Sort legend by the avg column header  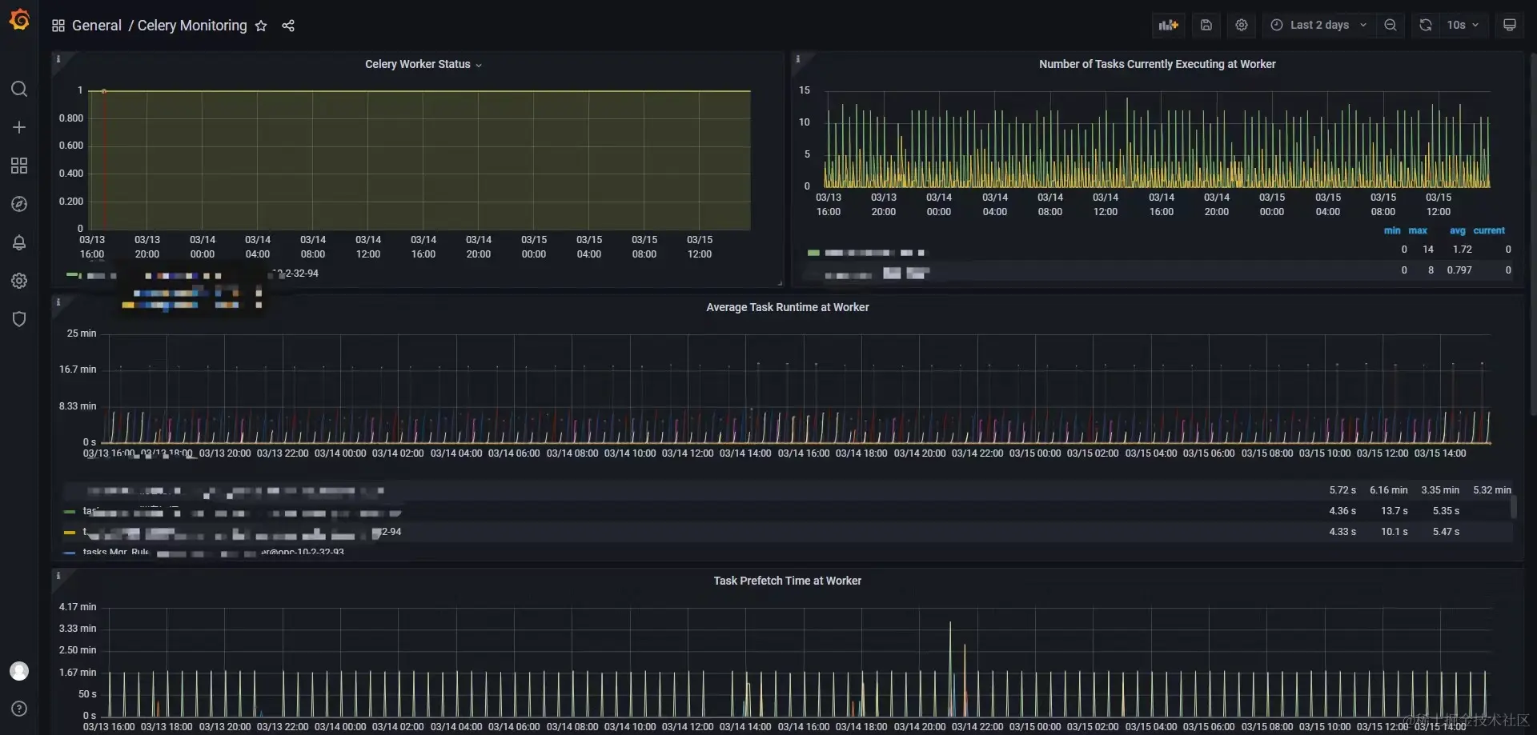(1457, 230)
